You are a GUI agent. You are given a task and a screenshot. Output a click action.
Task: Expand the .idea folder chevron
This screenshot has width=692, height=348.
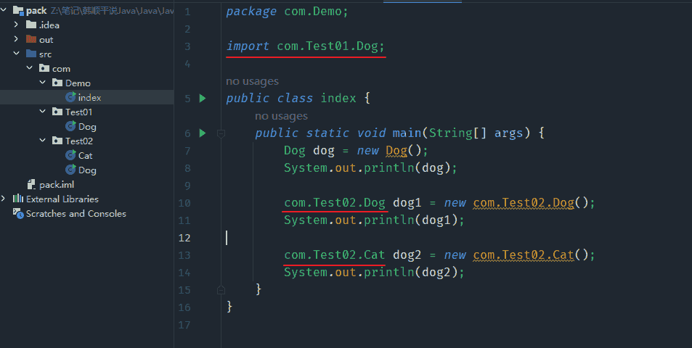click(x=16, y=25)
